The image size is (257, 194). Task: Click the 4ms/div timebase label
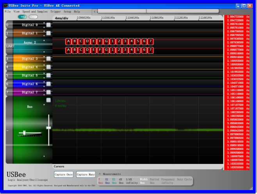click(x=61, y=18)
